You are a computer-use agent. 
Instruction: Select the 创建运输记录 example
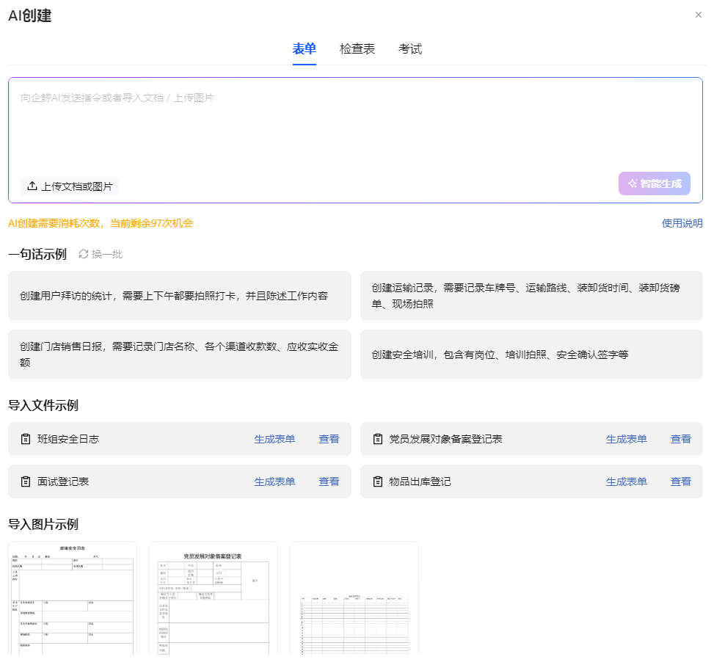click(531, 296)
